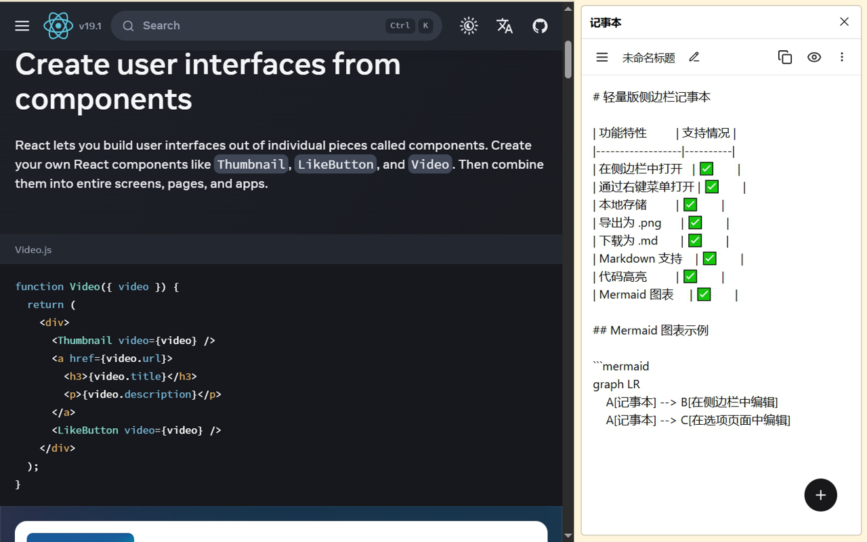This screenshot has height=542, width=867.
Task: Click the page scrollbar down arrow
Action: (x=568, y=536)
